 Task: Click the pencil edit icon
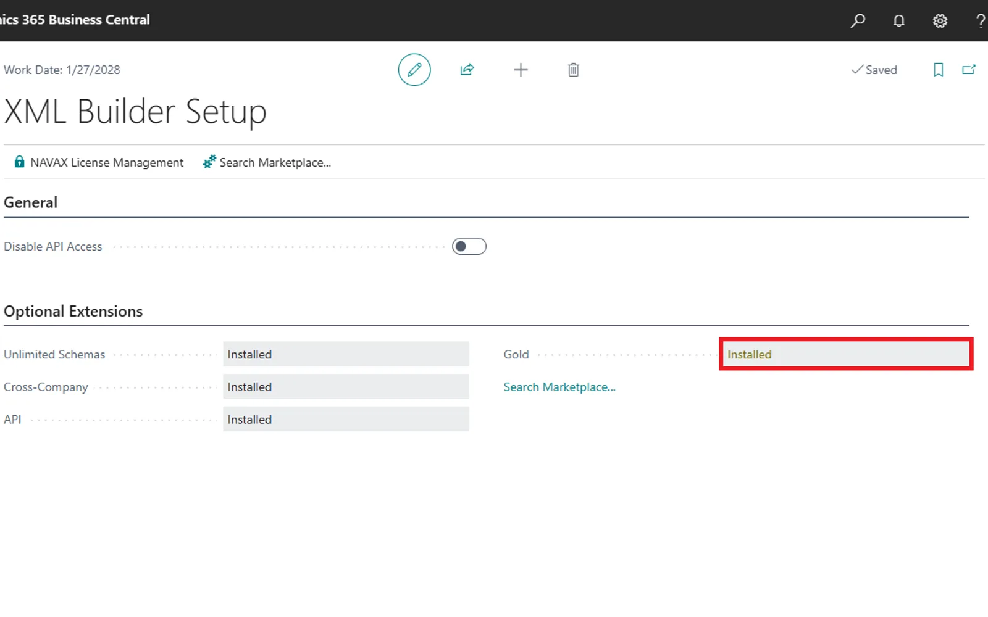414,70
